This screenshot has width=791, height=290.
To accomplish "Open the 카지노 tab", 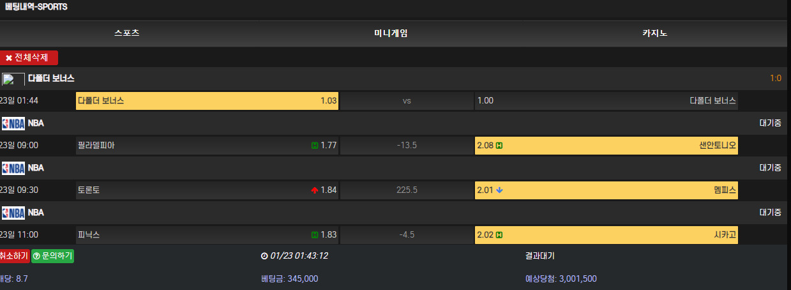I will pos(655,33).
